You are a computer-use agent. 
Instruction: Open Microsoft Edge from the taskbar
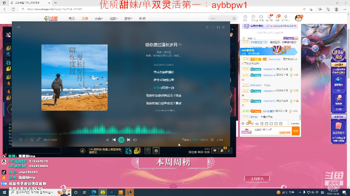94,192
